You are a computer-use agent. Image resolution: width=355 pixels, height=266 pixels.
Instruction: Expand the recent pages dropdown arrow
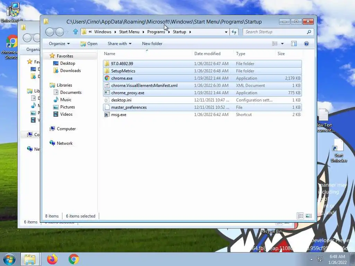[67, 32]
